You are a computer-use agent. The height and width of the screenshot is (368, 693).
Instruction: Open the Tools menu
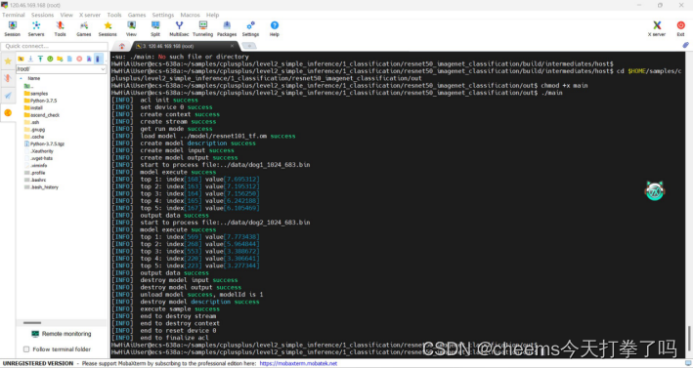click(114, 15)
